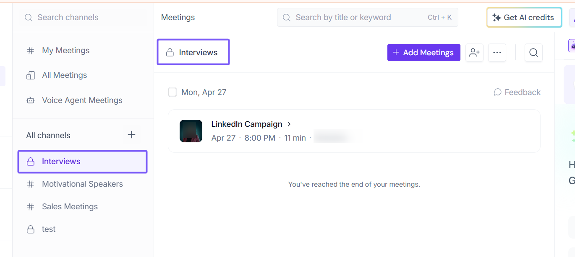Click 'You've reached the end of your meetings.' text
The image size is (575, 257).
click(x=354, y=184)
